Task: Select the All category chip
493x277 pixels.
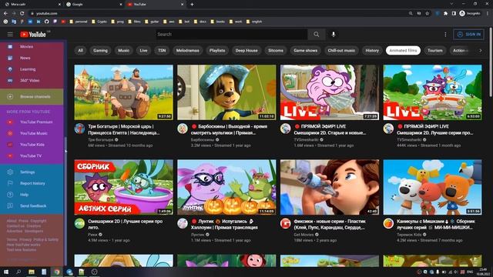Action: click(x=80, y=50)
